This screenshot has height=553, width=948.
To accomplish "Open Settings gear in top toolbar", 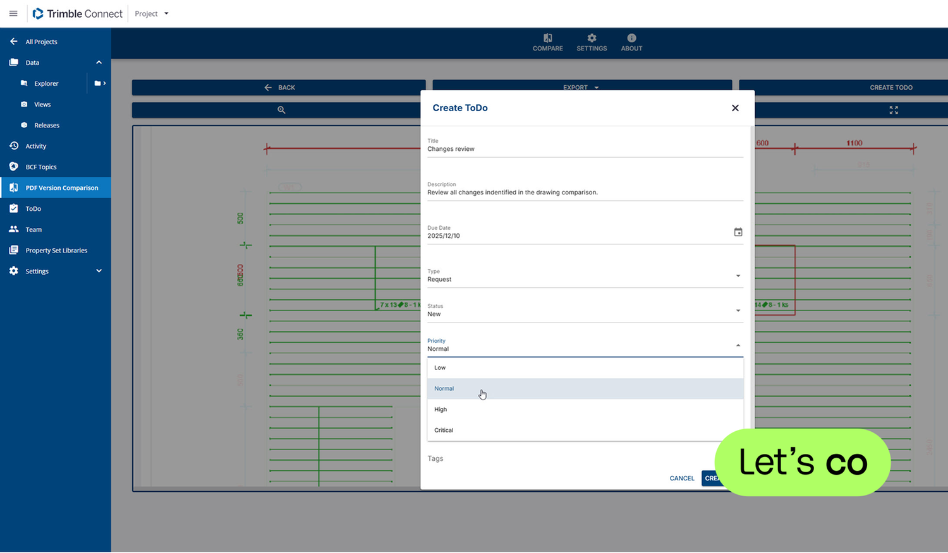I will coord(592,42).
